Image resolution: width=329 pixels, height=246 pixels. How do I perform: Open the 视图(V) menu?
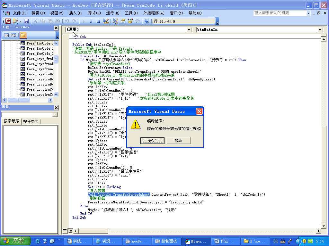click(x=57, y=13)
